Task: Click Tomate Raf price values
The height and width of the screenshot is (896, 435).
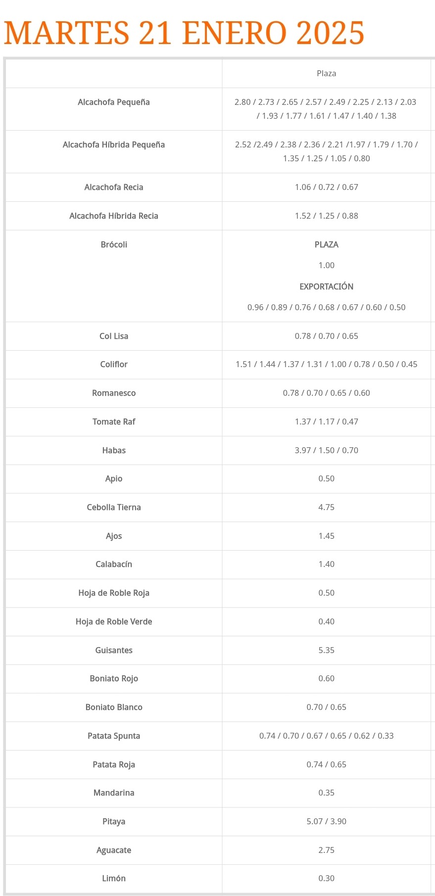Action: (327, 422)
